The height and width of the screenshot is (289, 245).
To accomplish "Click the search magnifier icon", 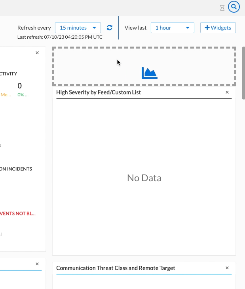I will coord(234,7).
